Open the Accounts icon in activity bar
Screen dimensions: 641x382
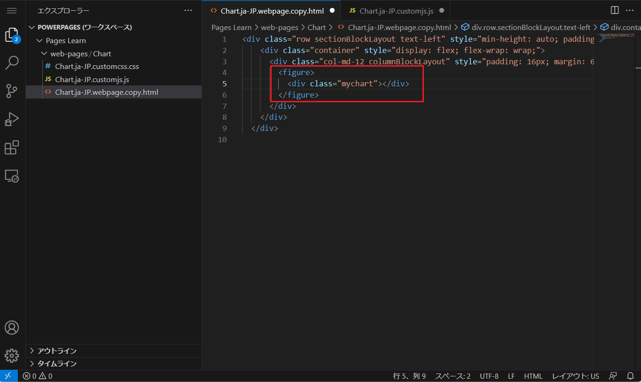12,328
